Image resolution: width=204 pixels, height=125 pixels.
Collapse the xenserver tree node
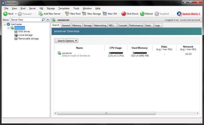click(8, 28)
